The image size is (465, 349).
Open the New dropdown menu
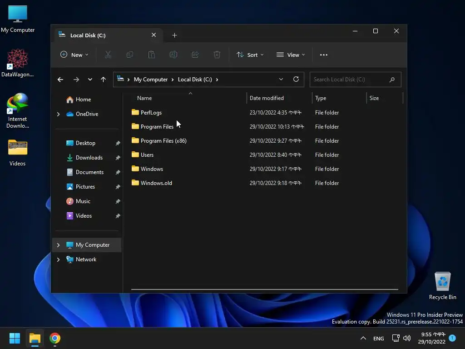(x=74, y=55)
